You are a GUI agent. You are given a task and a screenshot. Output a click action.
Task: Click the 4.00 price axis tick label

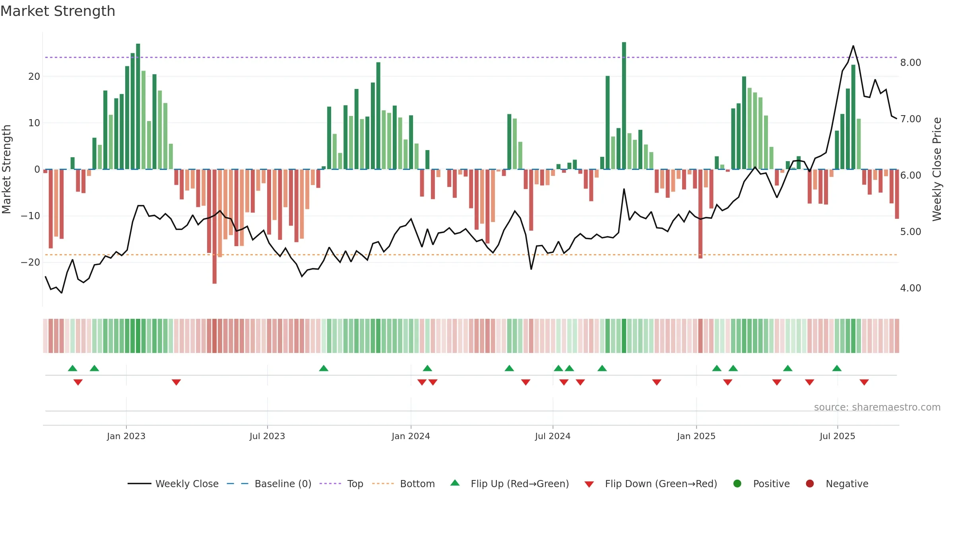pyautogui.click(x=911, y=288)
